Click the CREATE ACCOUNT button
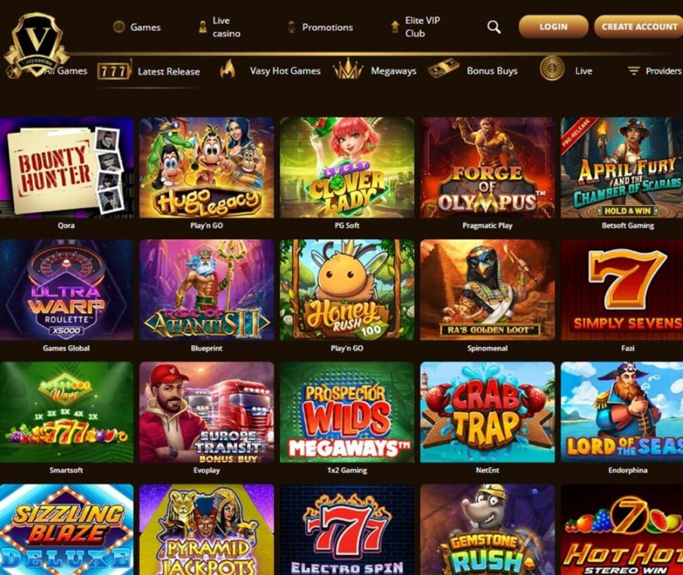This screenshot has width=683, height=575. pos(638,26)
